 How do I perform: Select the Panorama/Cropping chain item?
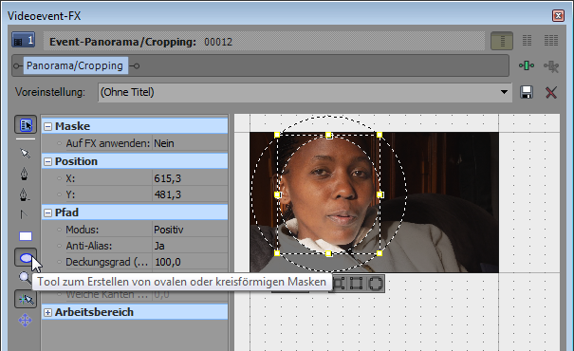click(x=75, y=65)
